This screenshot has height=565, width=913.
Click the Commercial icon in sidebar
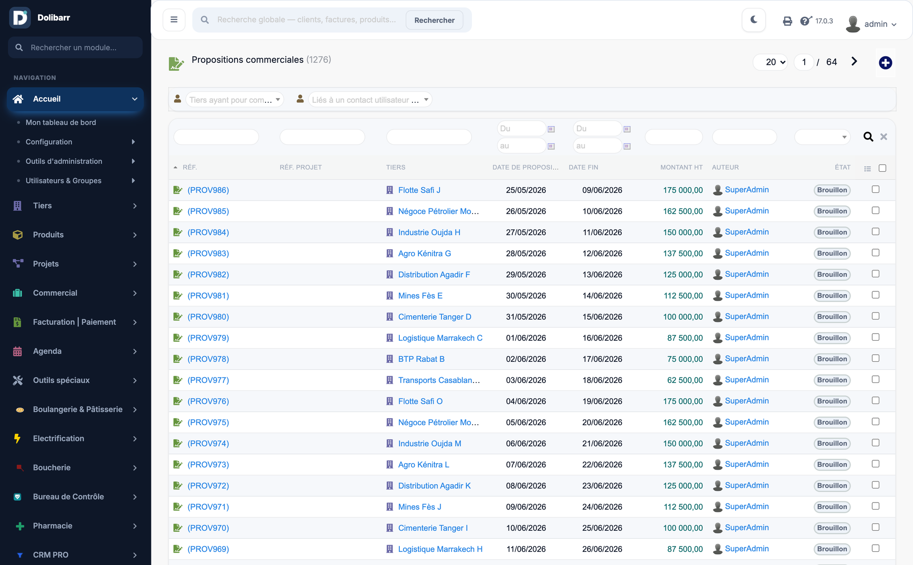[x=18, y=293]
